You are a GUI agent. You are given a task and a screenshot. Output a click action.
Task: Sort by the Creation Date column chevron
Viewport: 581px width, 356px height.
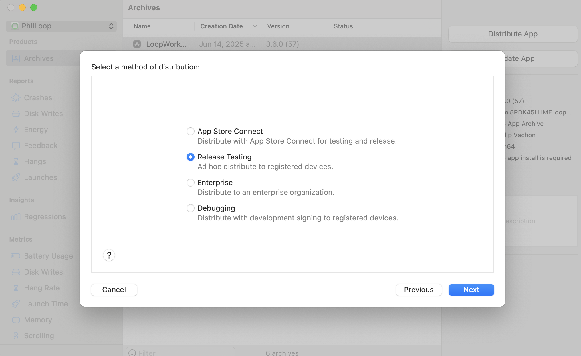[x=255, y=26]
